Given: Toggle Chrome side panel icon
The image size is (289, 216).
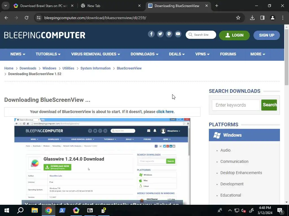Looking at the screenshot, I should (262, 18).
